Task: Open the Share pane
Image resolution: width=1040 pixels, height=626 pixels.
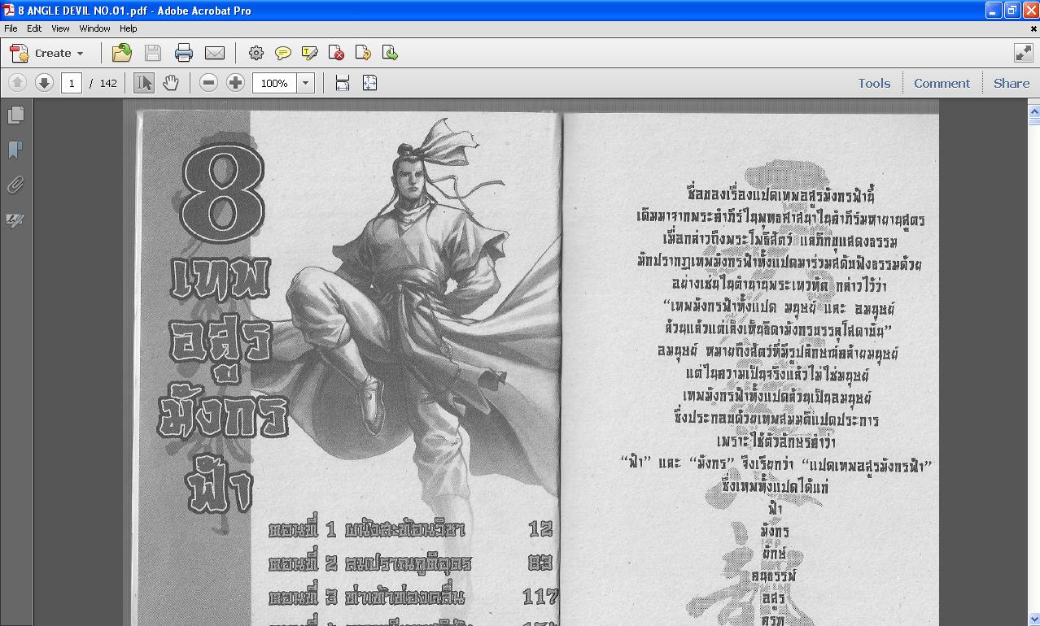Action: click(x=1012, y=83)
